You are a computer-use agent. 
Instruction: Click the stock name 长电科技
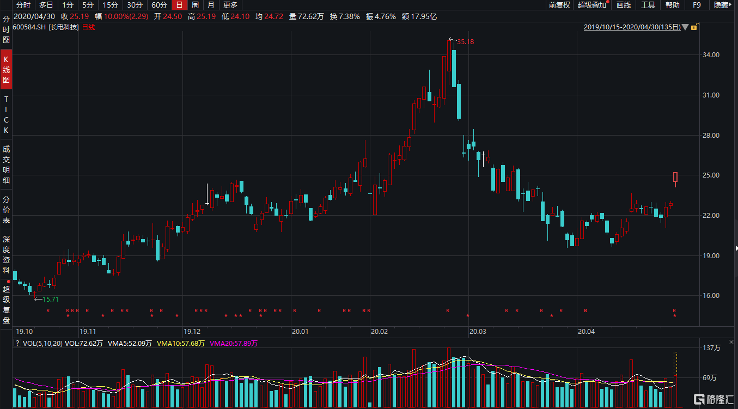coord(64,27)
